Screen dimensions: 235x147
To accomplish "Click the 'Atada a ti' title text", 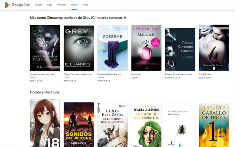I will tap(136, 74).
